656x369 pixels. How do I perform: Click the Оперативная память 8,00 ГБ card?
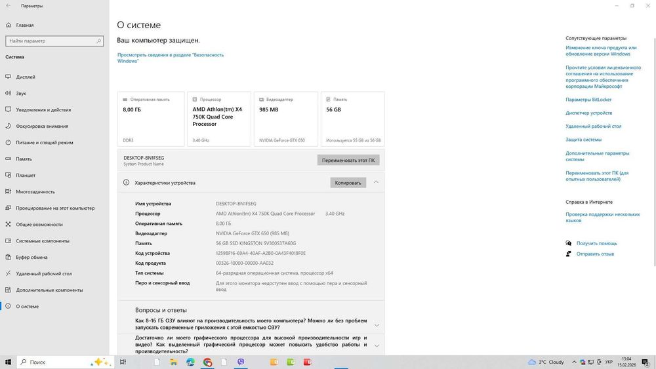click(151, 119)
